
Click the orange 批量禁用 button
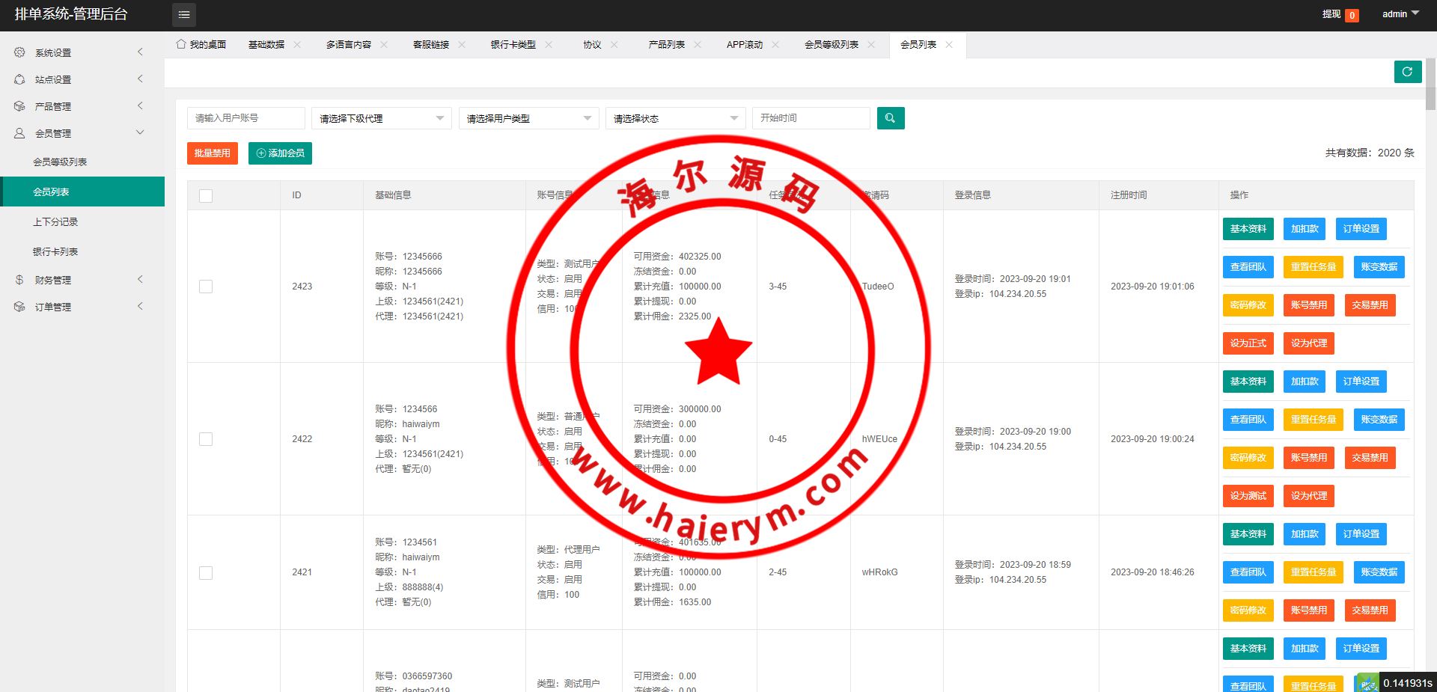pos(212,153)
